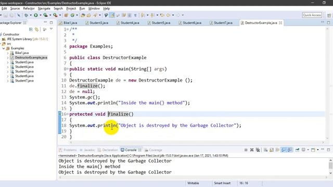
Task: Toggle Show Whitespace Characters pilcrow icon
Action: (x=135, y=15)
